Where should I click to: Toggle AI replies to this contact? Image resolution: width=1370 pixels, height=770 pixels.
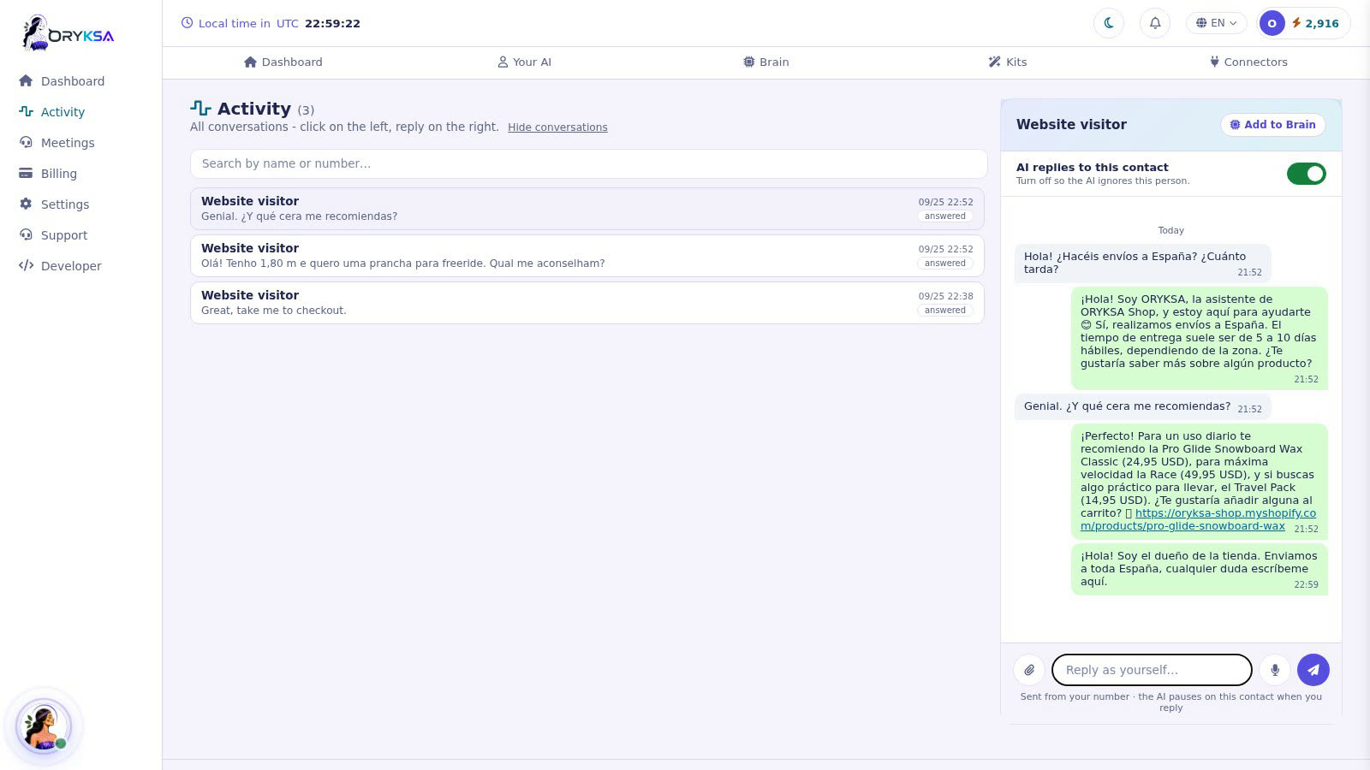tap(1306, 174)
